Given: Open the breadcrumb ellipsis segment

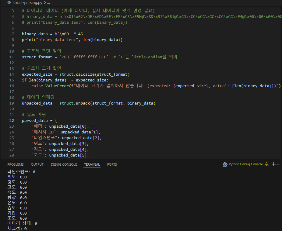Looking at the screenshot, I should (48, 3).
